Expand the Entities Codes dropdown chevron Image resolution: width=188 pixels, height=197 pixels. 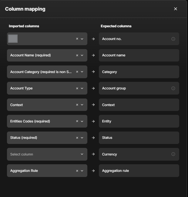(x=82, y=121)
